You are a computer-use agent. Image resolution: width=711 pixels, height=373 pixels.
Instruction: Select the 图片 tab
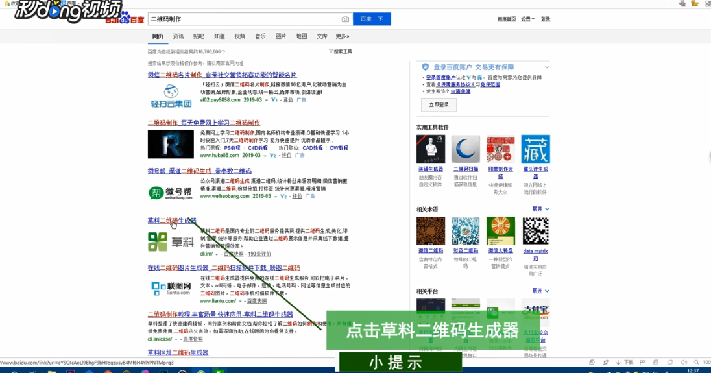click(281, 36)
